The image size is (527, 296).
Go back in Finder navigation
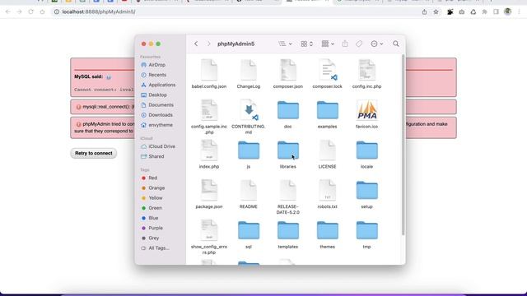pyautogui.click(x=196, y=44)
